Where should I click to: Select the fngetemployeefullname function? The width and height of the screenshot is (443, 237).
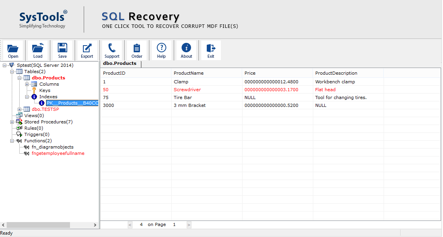[x=58, y=153]
